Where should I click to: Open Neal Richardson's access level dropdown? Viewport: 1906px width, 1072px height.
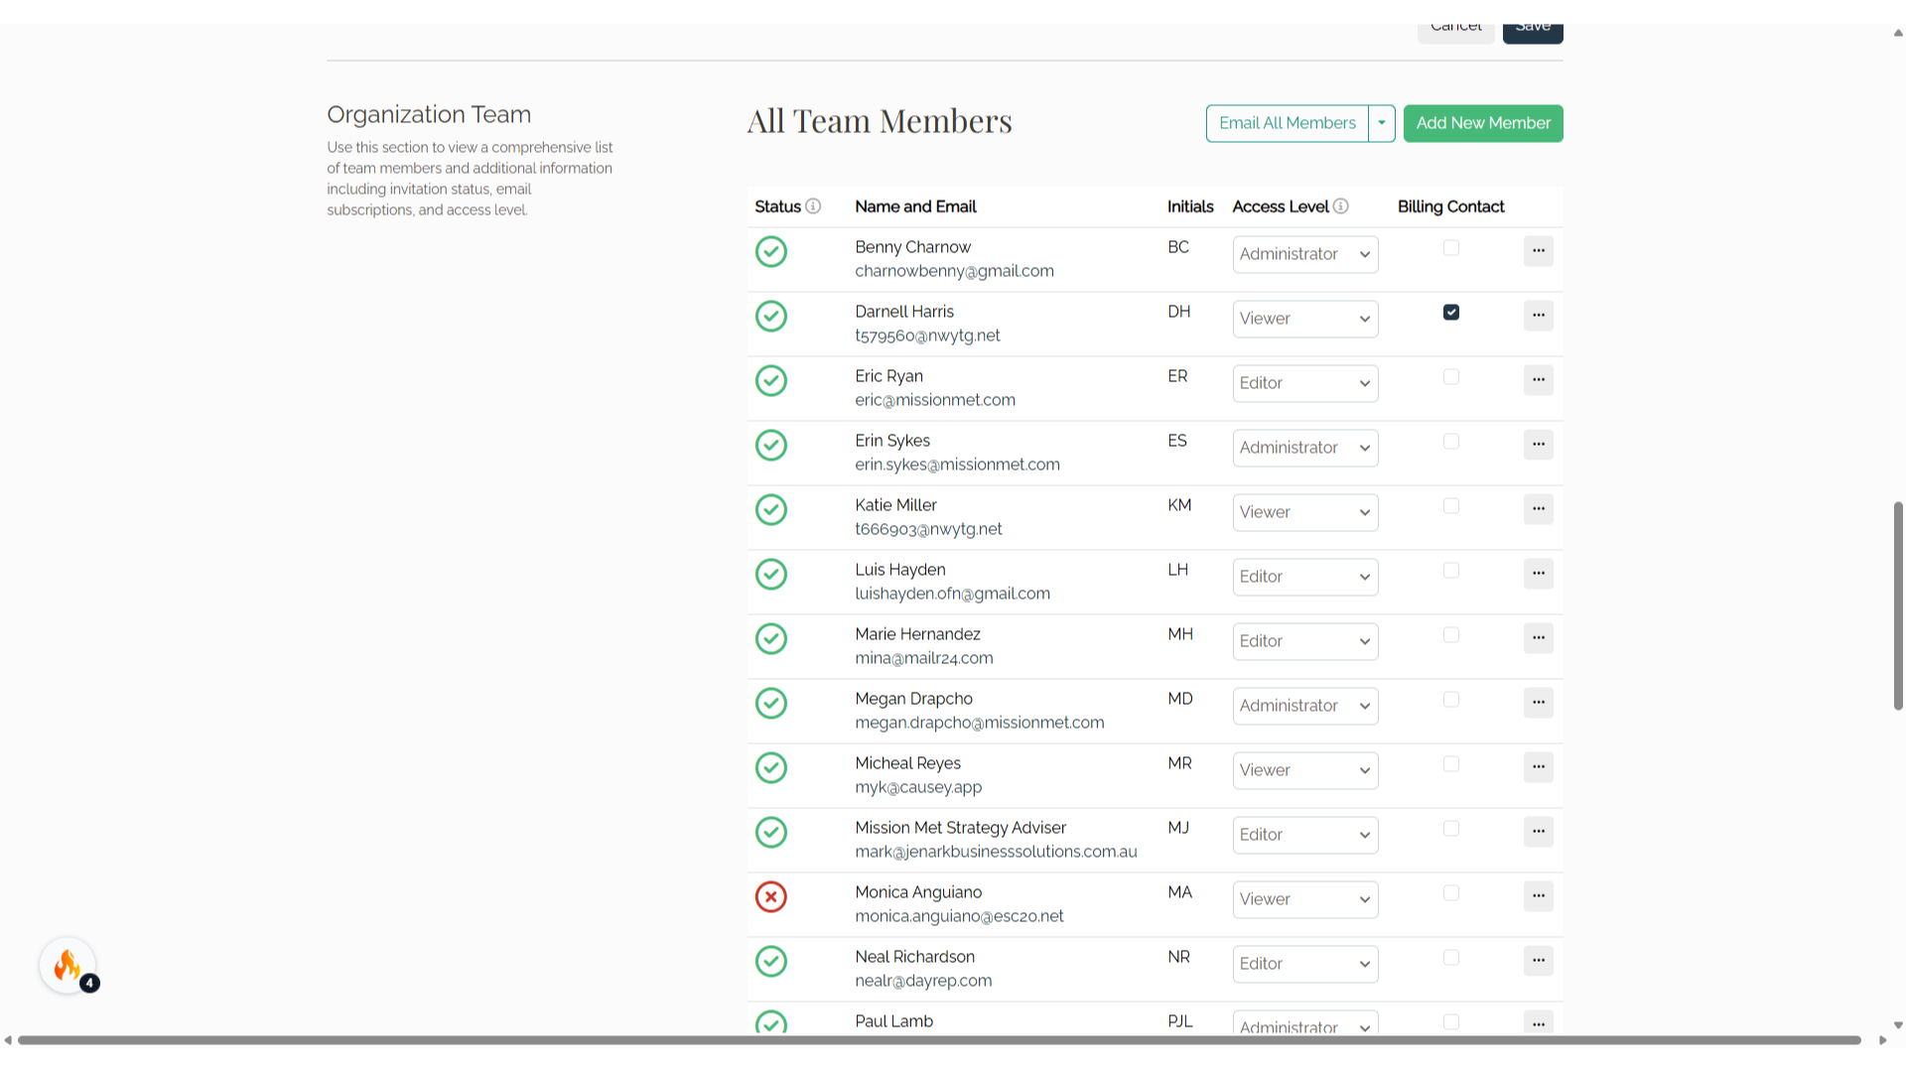click(1305, 964)
